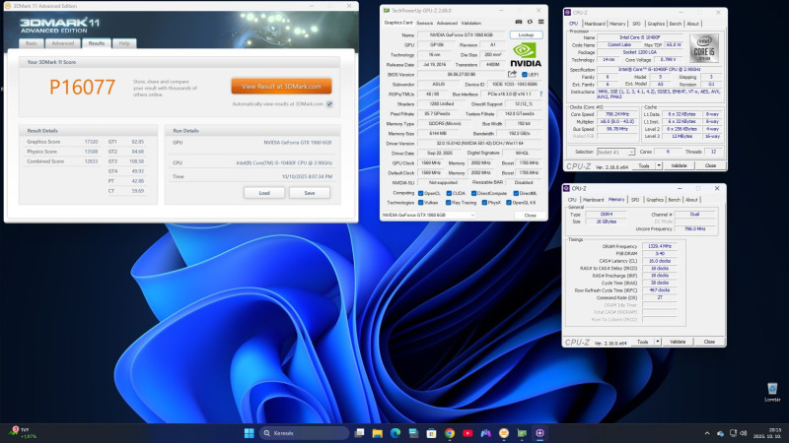Image resolution: width=789 pixels, height=443 pixels.
Task: Toggle the UEFI checkbox
Action: tap(523, 73)
